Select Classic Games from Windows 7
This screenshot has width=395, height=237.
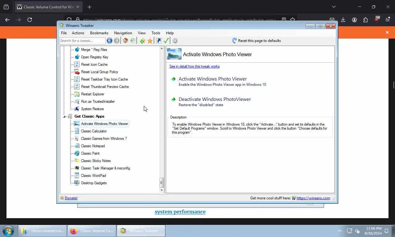(x=104, y=139)
